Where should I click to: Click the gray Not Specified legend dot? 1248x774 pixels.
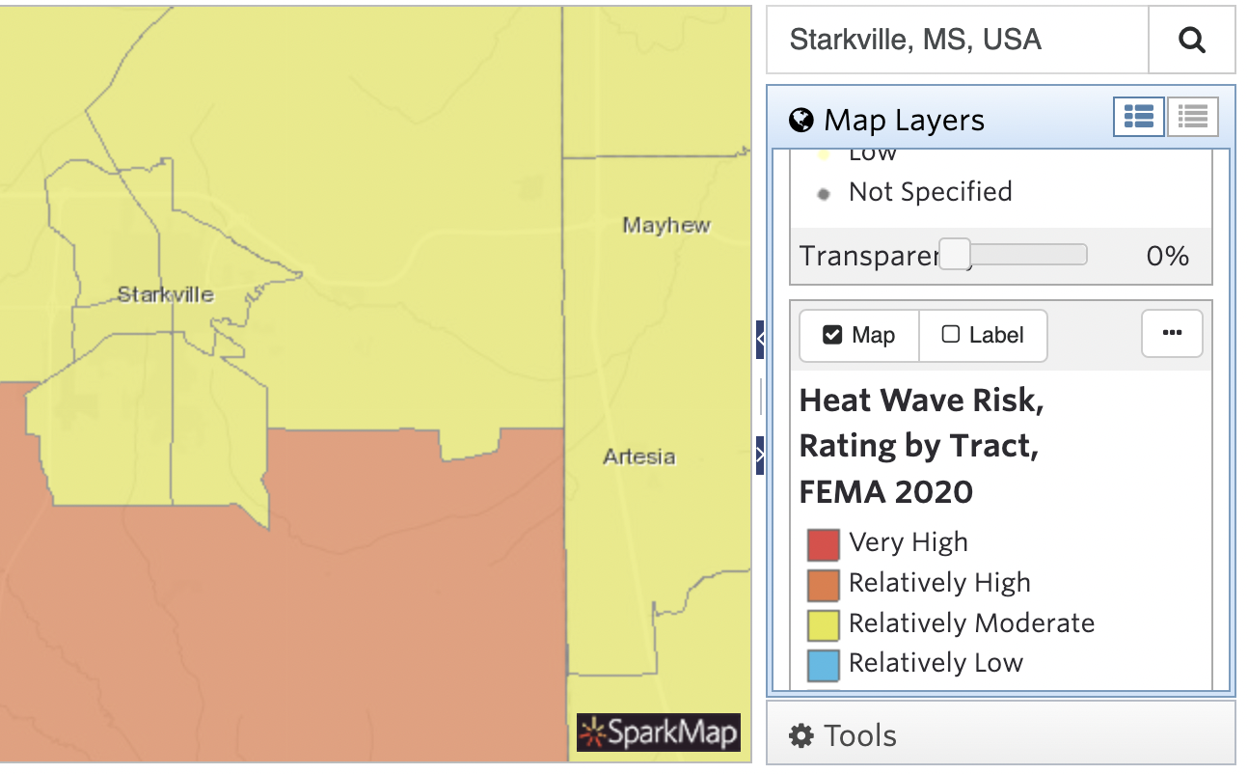pos(823,194)
